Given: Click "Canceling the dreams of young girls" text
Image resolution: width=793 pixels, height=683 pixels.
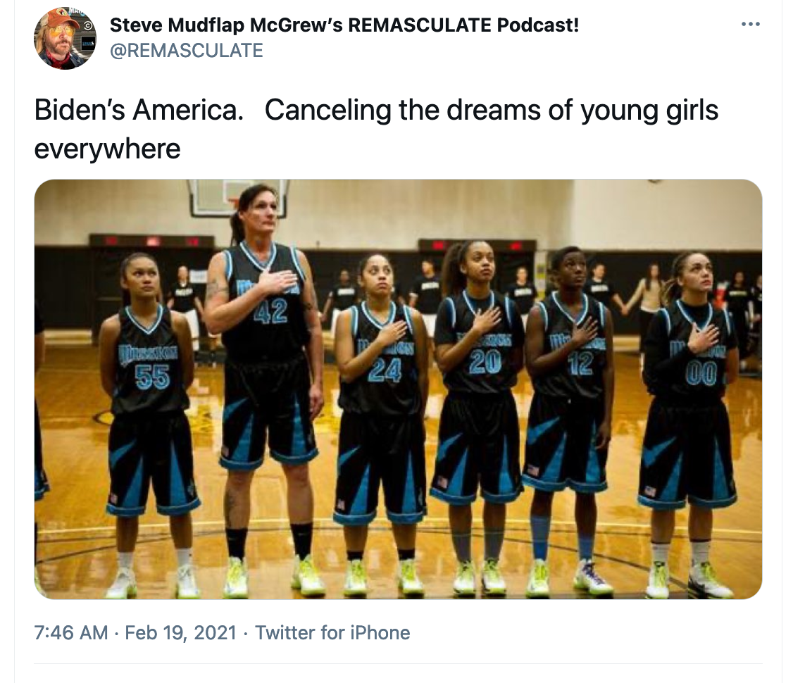Looking at the screenshot, I should pos(492,111).
